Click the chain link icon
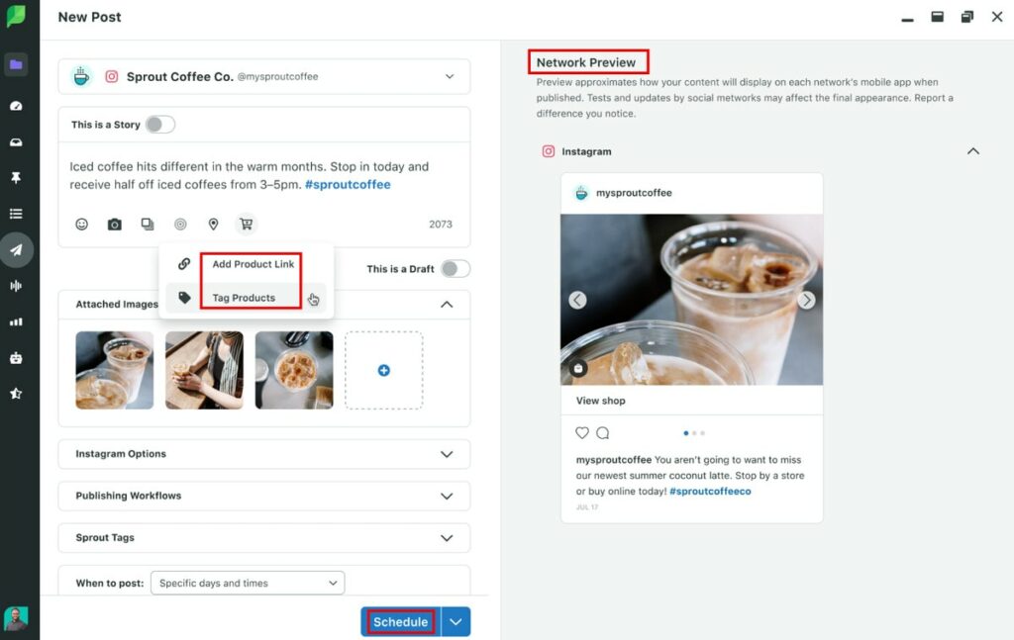The image size is (1014, 640). 184,263
